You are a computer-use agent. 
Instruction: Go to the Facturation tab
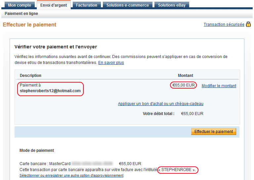(87, 5)
